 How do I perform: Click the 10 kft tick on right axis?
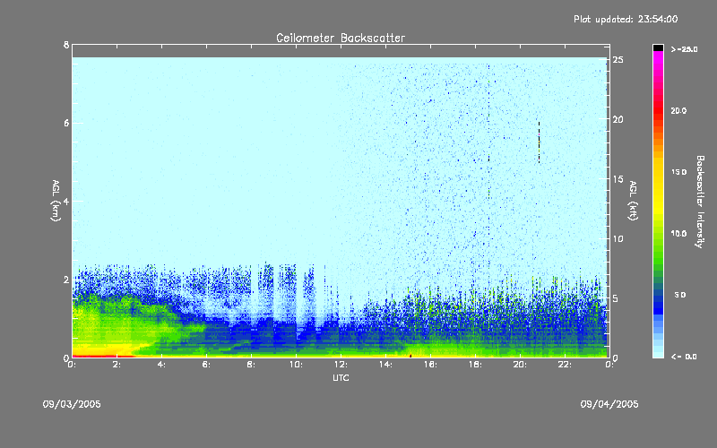[x=618, y=238]
